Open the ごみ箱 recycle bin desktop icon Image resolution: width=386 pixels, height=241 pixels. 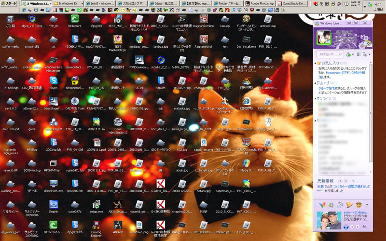pyautogui.click(x=10, y=21)
